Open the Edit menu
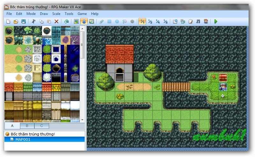 point(19,14)
